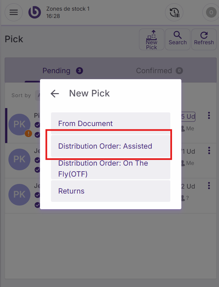The width and height of the screenshot is (219, 287).
Task: Open options menu for first pick row
Action: pyautogui.click(x=209, y=115)
